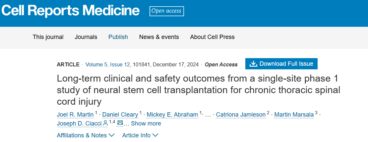368x142 pixels.
Task: Expand the Article Info section
Action: coord(140,135)
